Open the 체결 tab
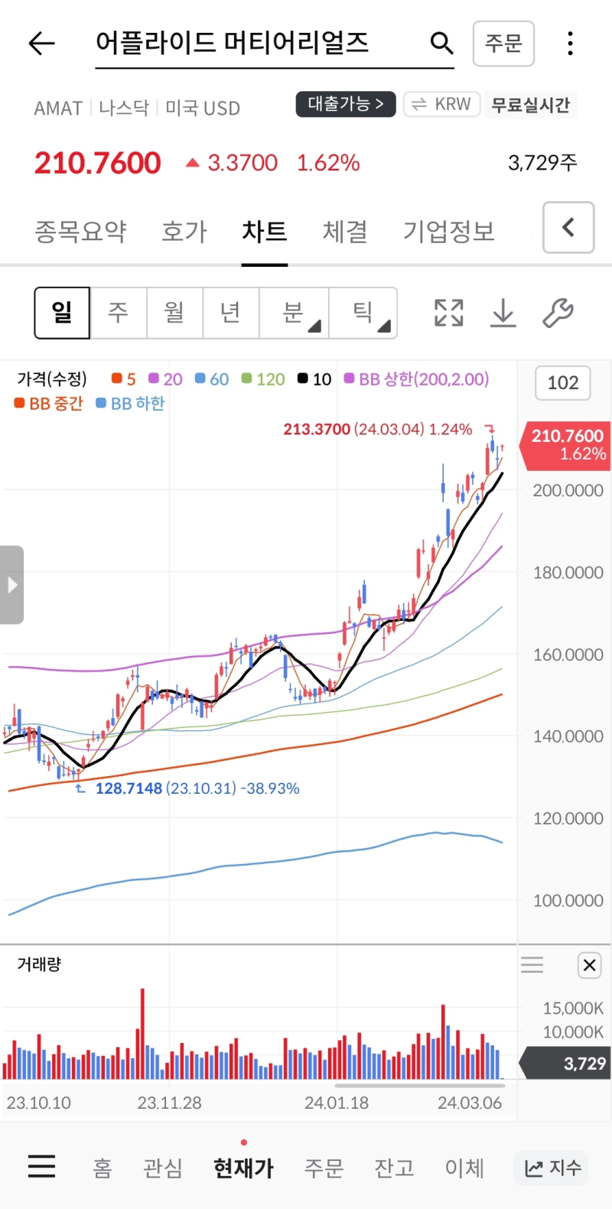This screenshot has height=1209, width=612. click(345, 231)
